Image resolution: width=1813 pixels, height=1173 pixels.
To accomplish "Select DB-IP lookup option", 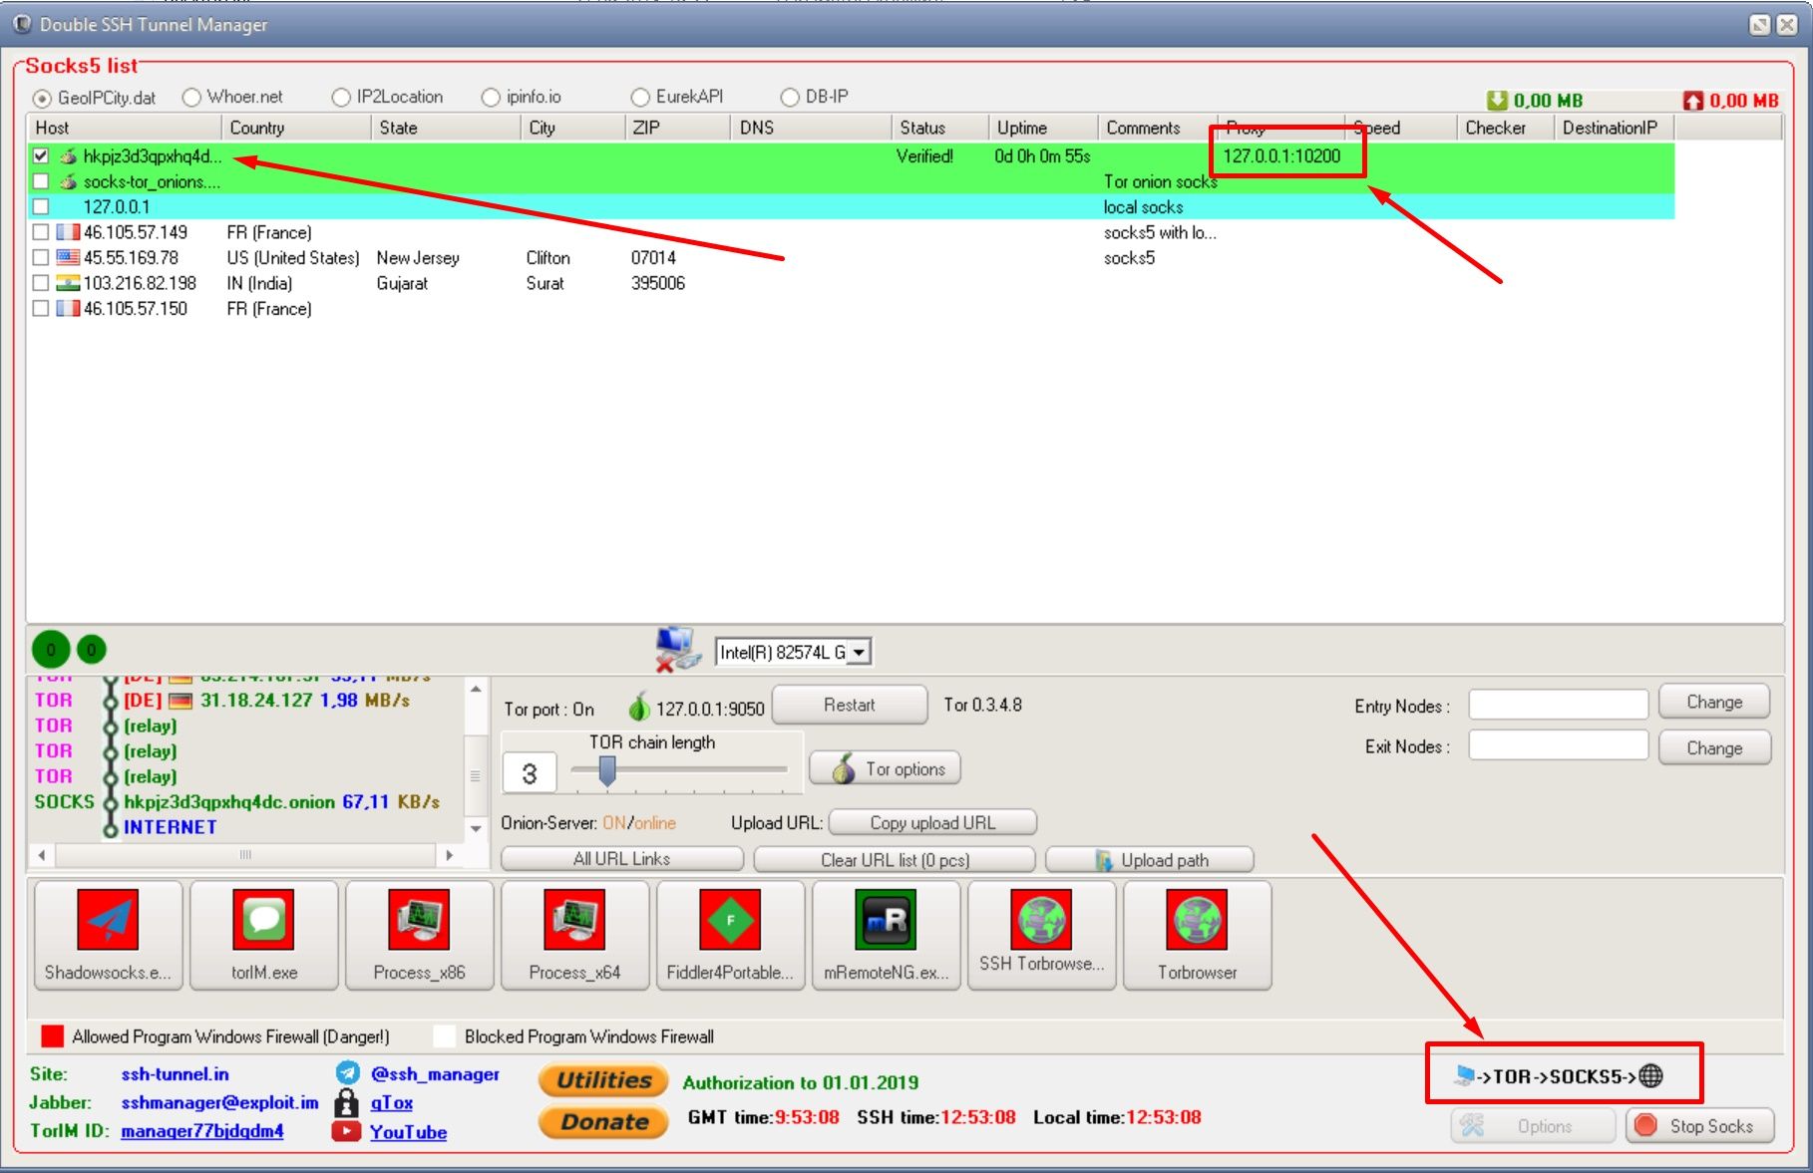I will 790,97.
